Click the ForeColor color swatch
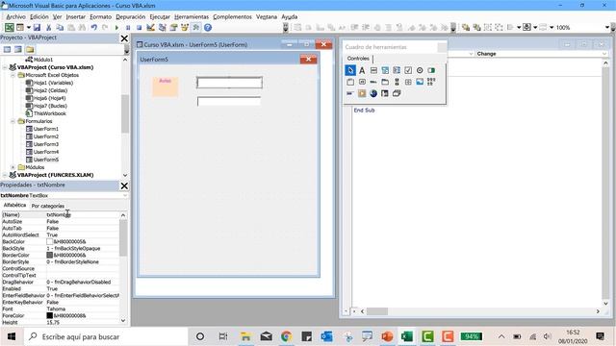Image resolution: width=616 pixels, height=346 pixels. point(49,315)
